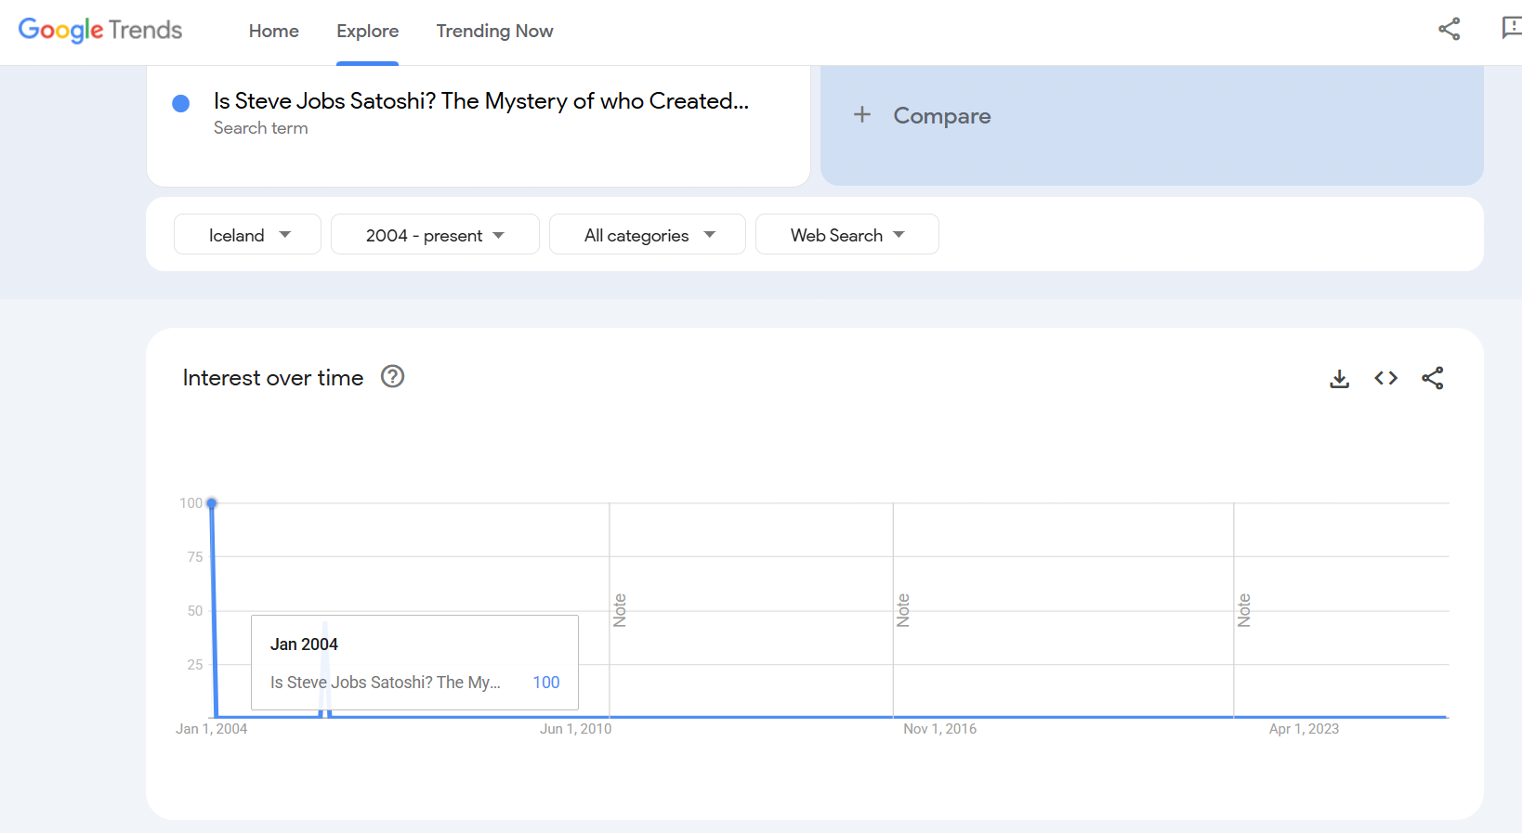Click the 'Jan 2004' tooltip title
Image resolution: width=1522 pixels, height=833 pixels.
304,644
